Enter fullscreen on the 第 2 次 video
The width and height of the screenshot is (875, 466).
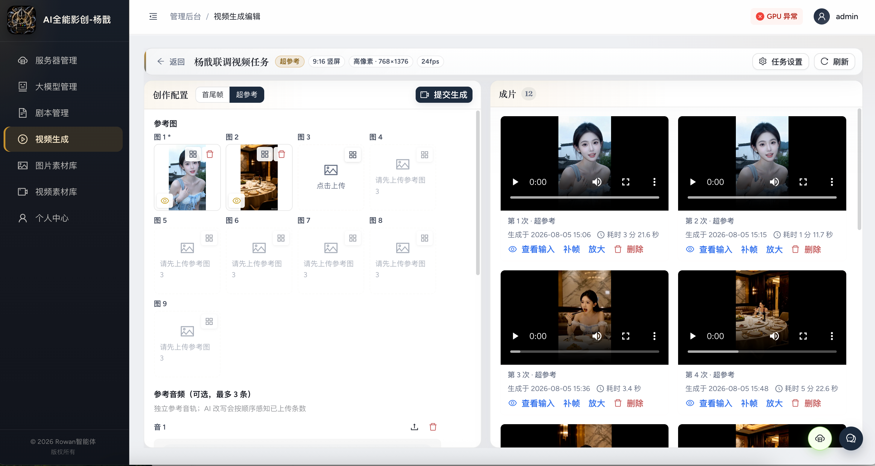(x=803, y=182)
